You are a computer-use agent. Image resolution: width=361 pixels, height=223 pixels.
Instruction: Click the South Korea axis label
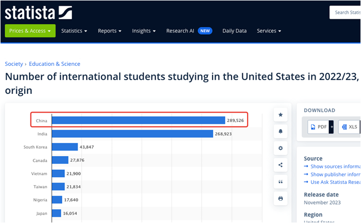35,147
